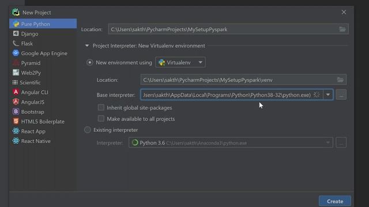Open the Virtualenv environment type dropdown
The image size is (369, 207).
(x=180, y=63)
